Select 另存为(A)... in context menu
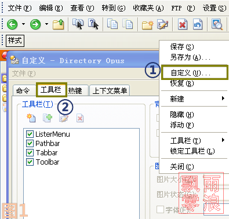The width and height of the screenshot is (229, 219). 194,57
